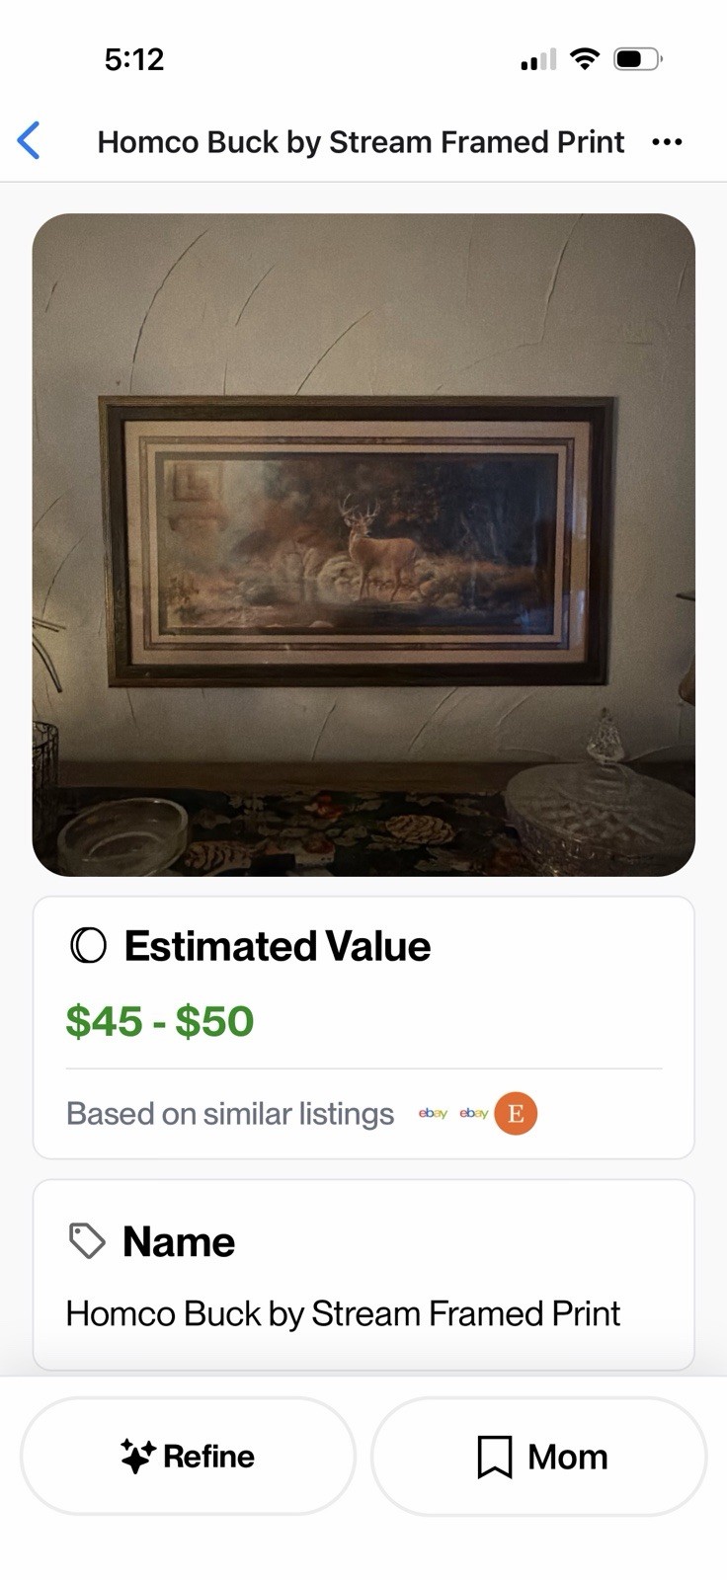Open the framed deer print photo
727x1580 pixels.
tap(363, 545)
